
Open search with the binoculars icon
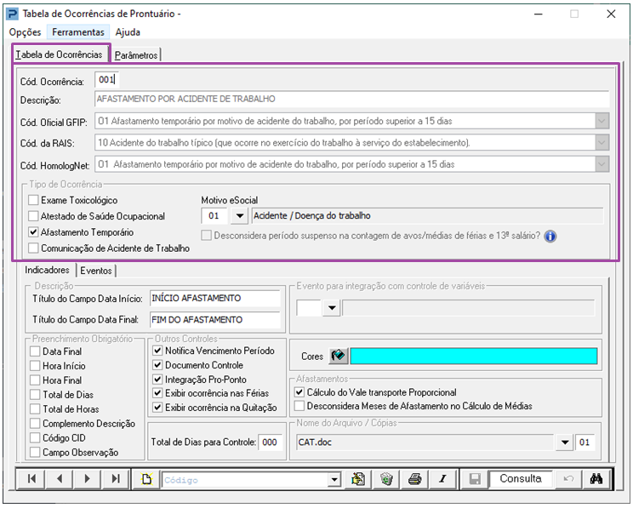pos(596,479)
